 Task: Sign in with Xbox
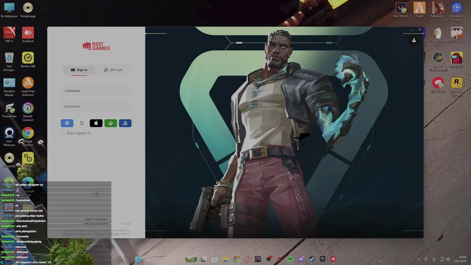[x=110, y=123]
